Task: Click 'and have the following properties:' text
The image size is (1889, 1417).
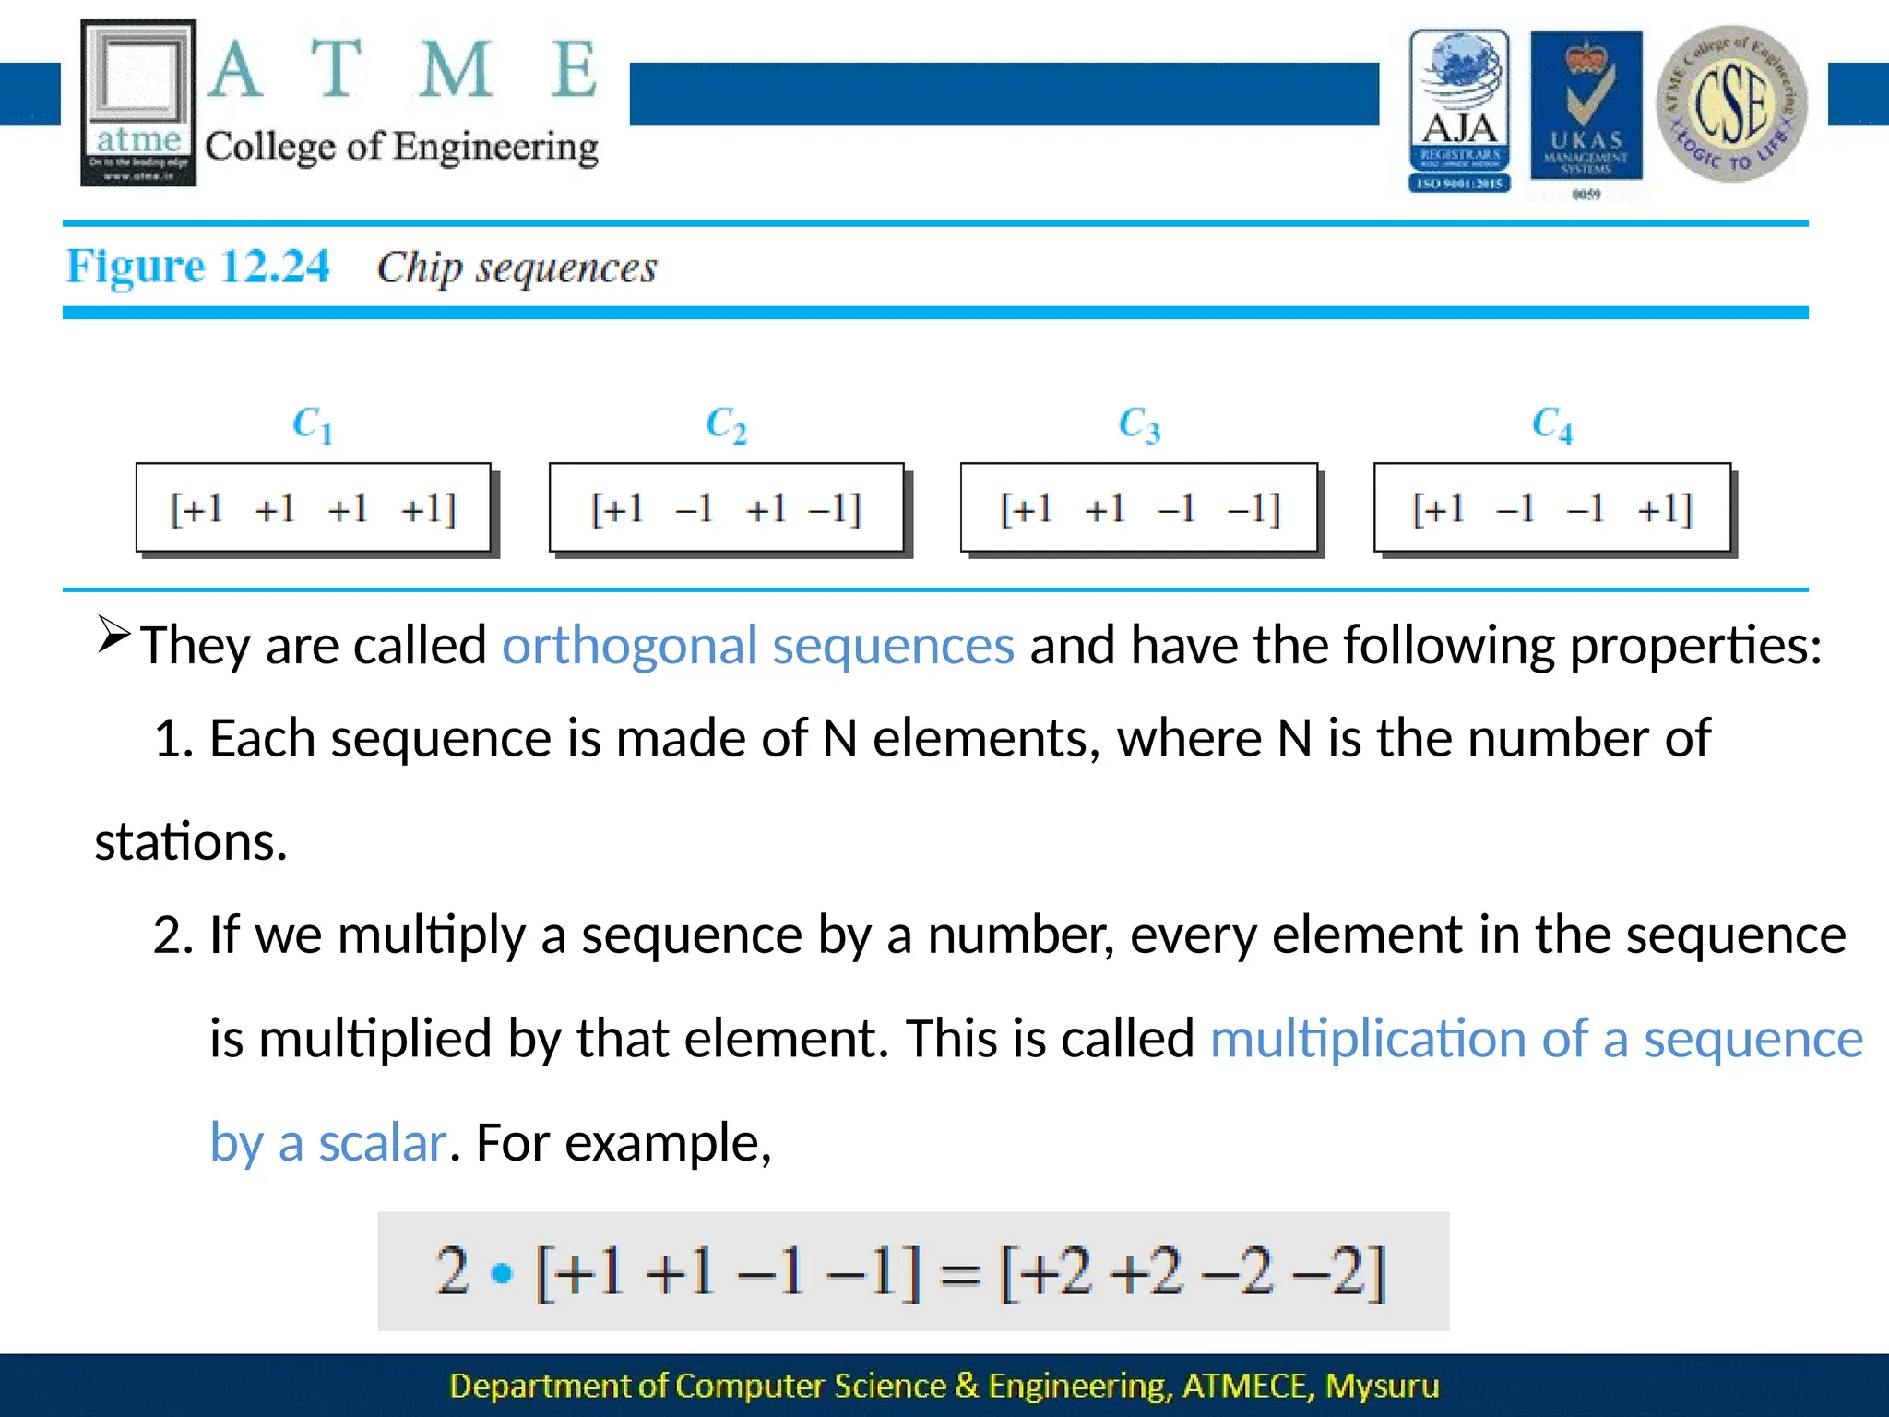Action: pyautogui.click(x=1426, y=645)
